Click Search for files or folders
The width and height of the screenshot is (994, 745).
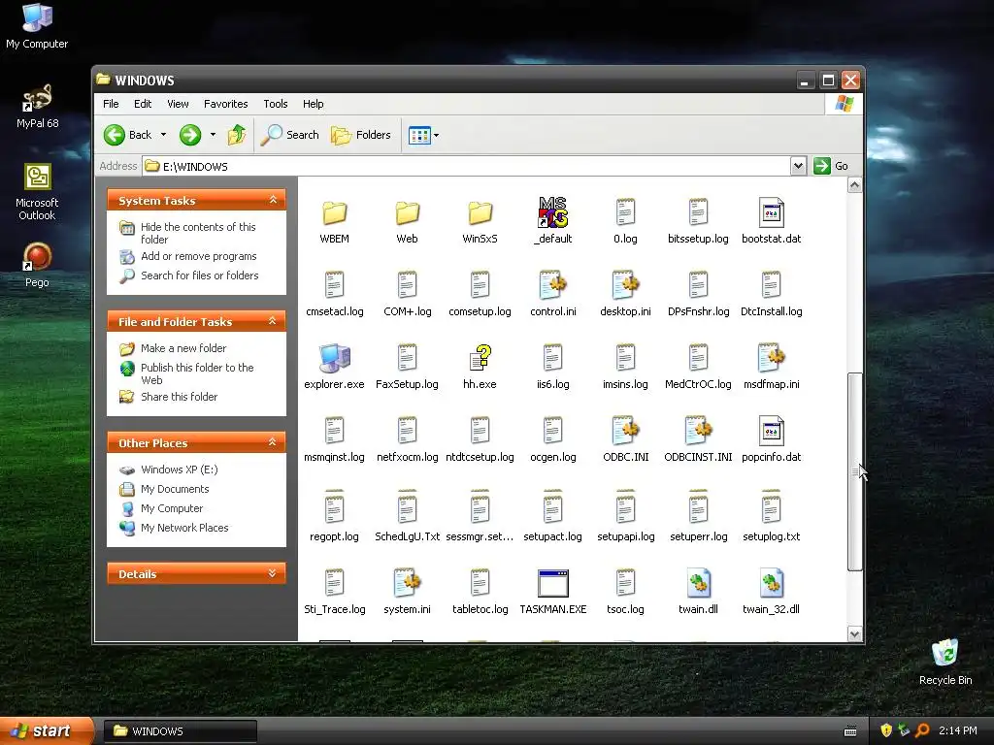click(x=200, y=275)
